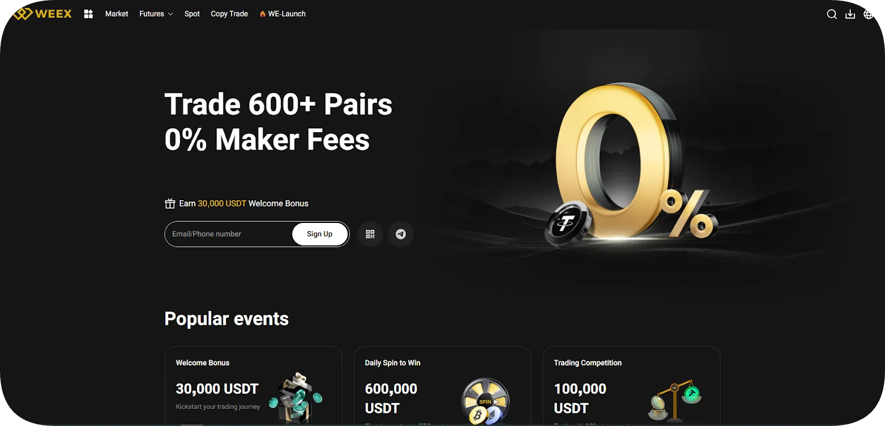
Task: Open the Daily Spin to Win card
Action: click(x=442, y=386)
